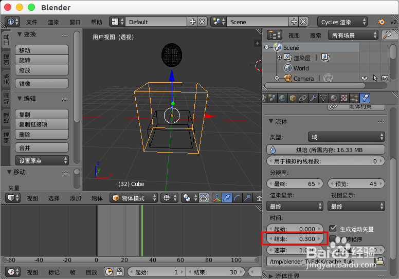Open the Timeline editor type selector
399x279 pixels.
pos(13,272)
